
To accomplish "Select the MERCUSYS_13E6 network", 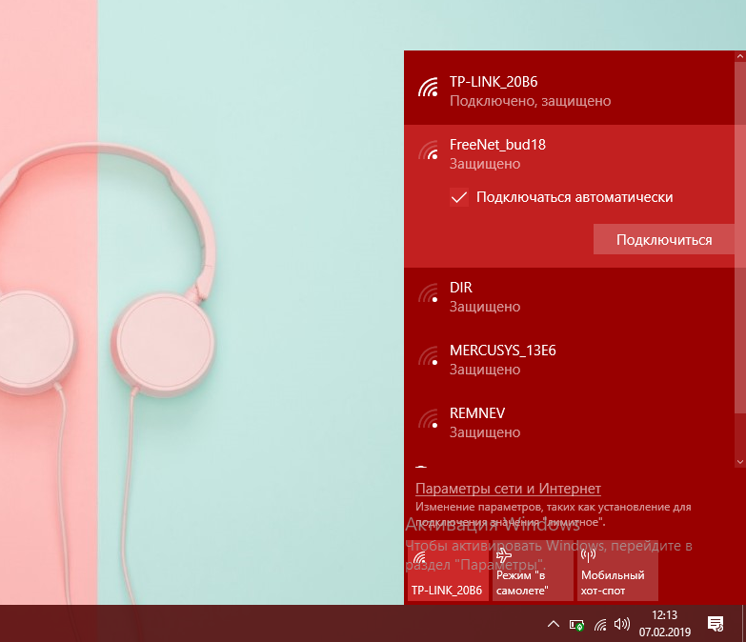I will tap(569, 360).
